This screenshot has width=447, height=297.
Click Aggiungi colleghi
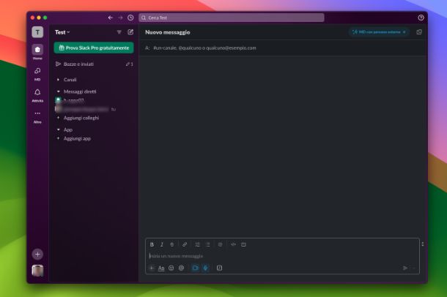click(94, 118)
